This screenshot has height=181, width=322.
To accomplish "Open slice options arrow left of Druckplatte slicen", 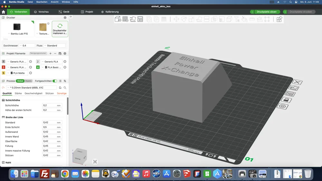I will pos(252,12).
